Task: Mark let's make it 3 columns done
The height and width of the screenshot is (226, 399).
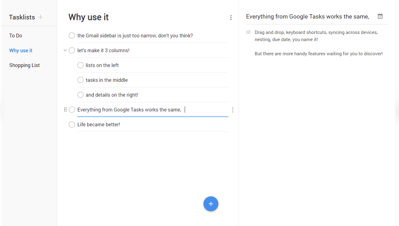Action: pyautogui.click(x=72, y=50)
